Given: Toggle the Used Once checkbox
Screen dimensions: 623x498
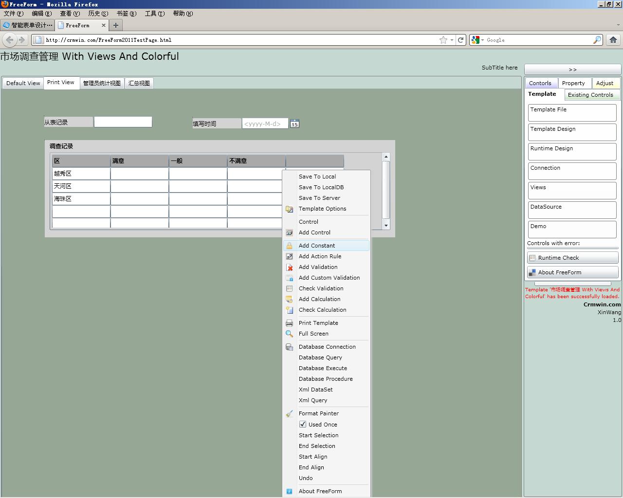Looking at the screenshot, I should (x=303, y=425).
